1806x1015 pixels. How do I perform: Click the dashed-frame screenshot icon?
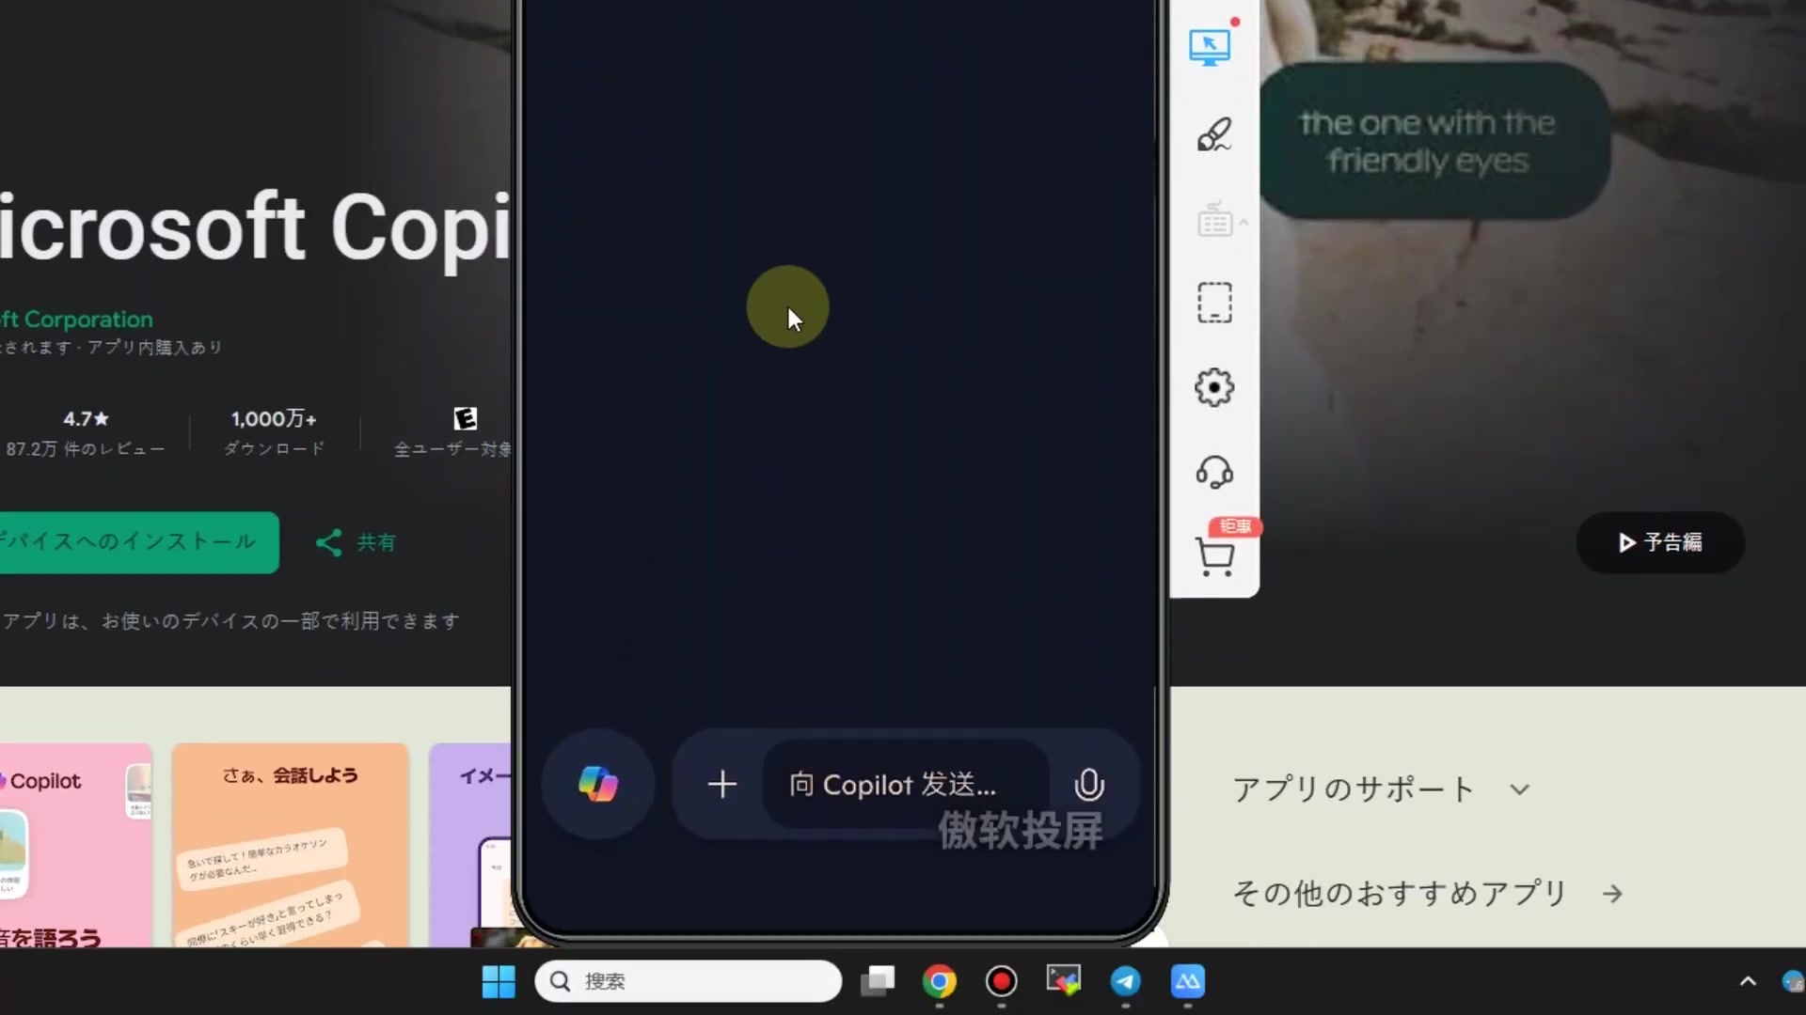(1214, 303)
